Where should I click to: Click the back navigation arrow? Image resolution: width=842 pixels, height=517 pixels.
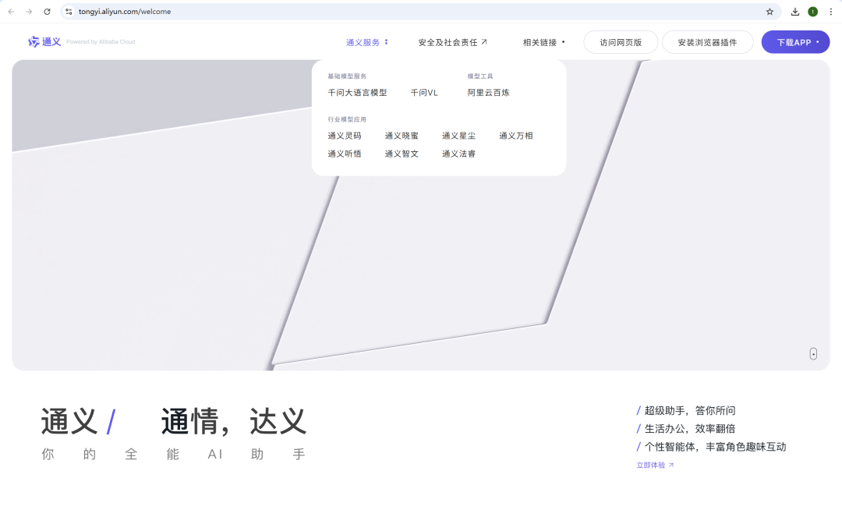12,12
